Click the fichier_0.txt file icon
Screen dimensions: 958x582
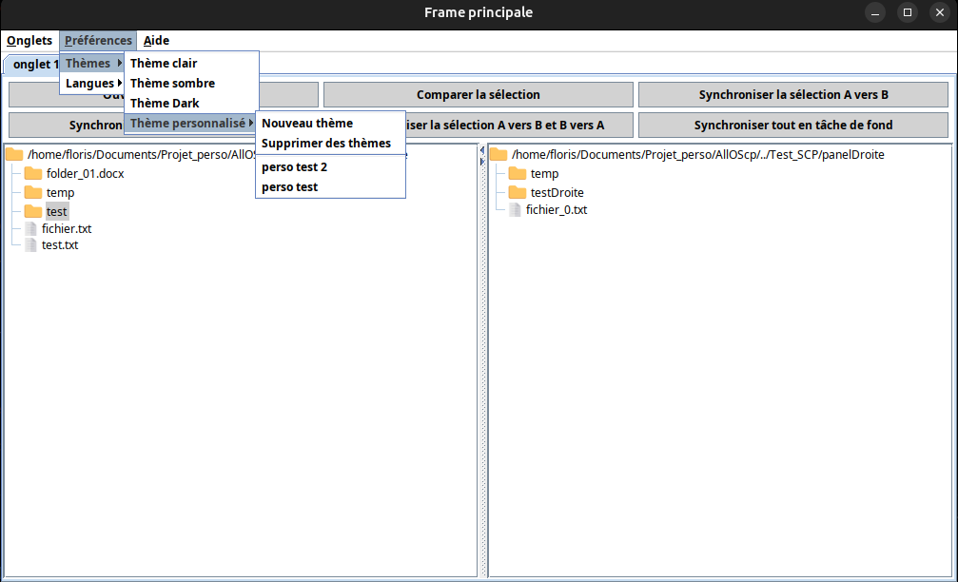(x=515, y=210)
